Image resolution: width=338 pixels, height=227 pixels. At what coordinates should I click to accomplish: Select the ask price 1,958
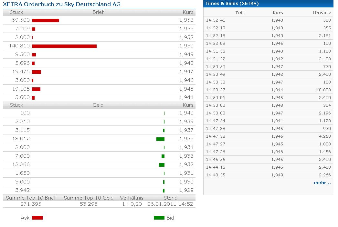click(186, 20)
